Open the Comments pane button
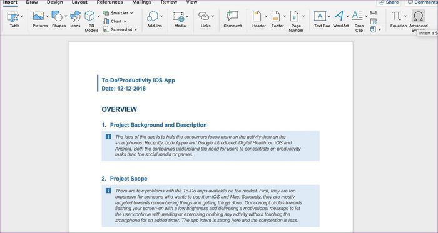This screenshot has width=438, height=233. coord(422,2)
